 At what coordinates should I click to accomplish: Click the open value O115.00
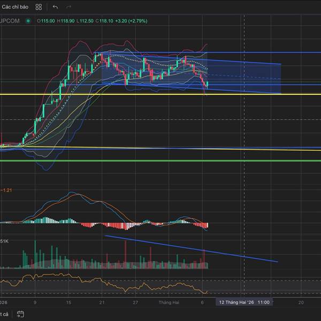(x=46, y=21)
